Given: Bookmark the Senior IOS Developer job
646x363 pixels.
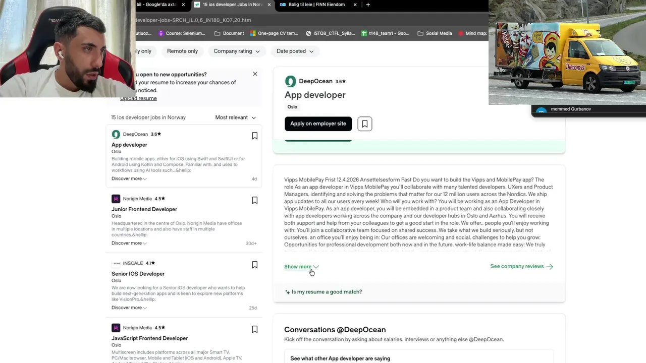Looking at the screenshot, I should (254, 265).
